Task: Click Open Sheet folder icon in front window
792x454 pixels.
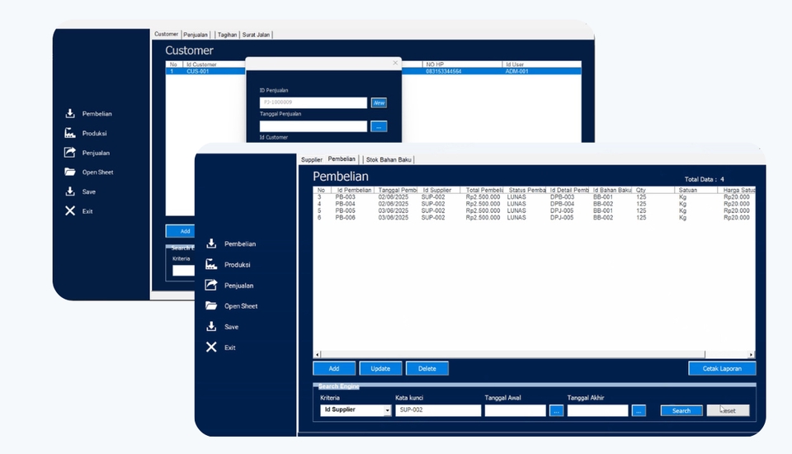Action: tap(211, 306)
